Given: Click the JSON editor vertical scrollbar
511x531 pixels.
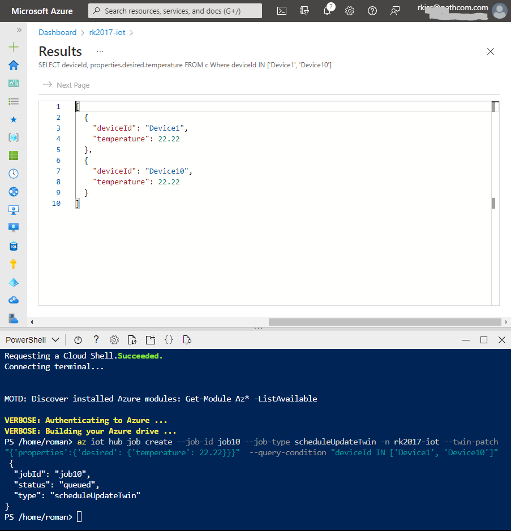Looking at the screenshot, I should click(x=495, y=203).
